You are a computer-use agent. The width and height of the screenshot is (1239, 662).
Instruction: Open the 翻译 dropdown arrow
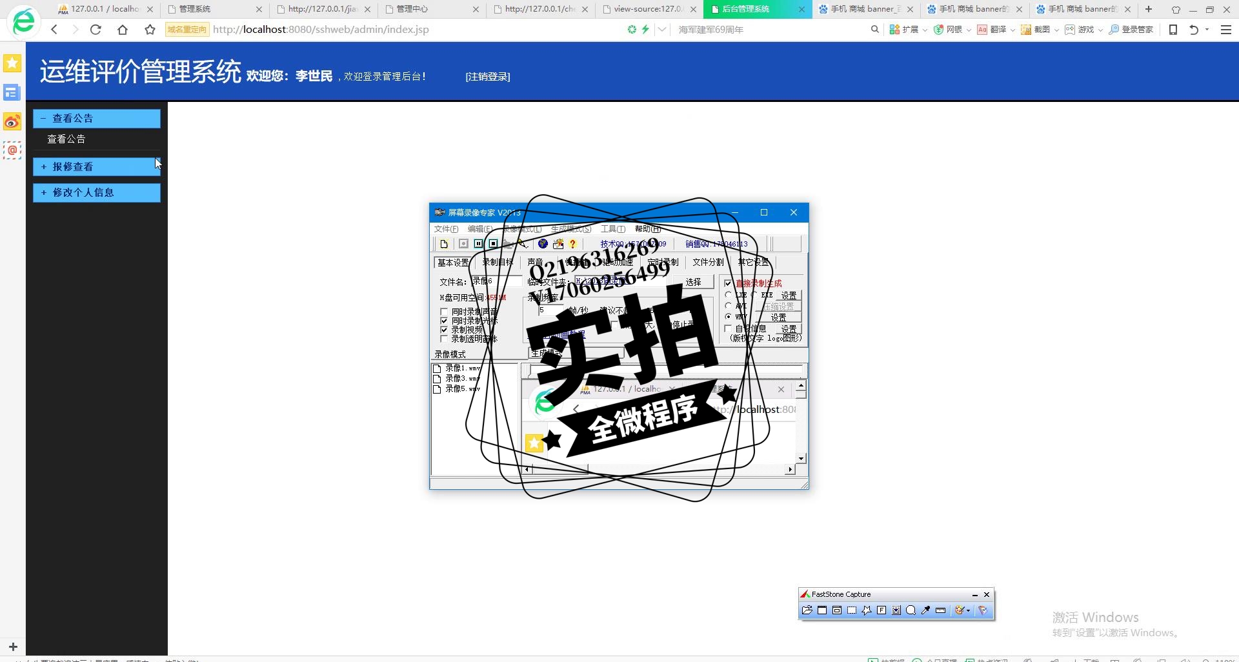[1012, 30]
